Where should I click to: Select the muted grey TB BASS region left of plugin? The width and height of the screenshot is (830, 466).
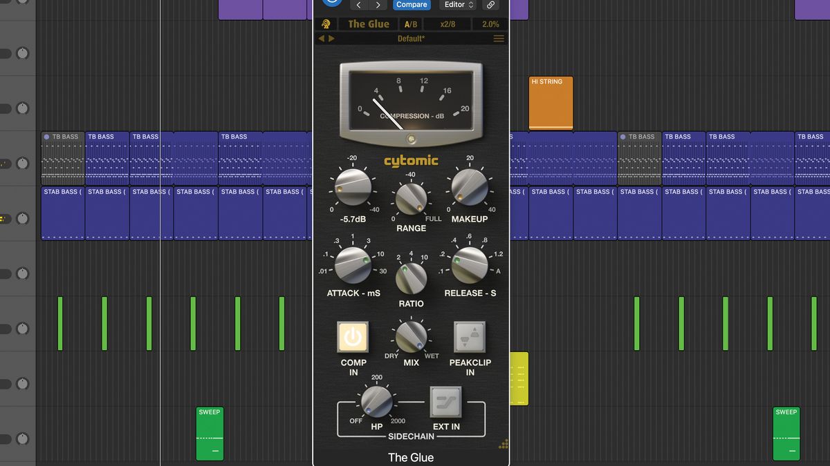63,158
